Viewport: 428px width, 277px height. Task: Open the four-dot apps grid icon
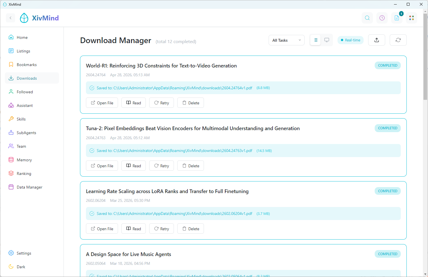click(x=412, y=18)
